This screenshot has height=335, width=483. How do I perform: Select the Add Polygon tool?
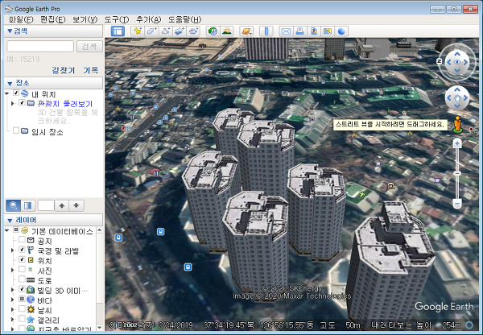pos(151,31)
